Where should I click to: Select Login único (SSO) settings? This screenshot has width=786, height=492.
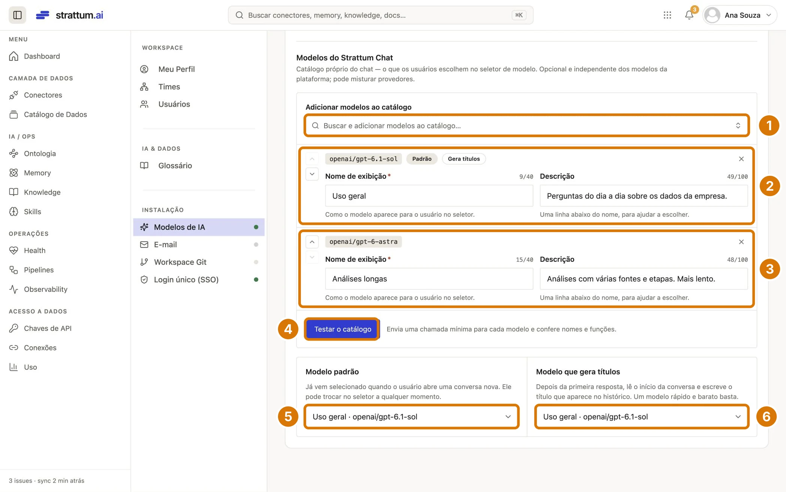199,279
